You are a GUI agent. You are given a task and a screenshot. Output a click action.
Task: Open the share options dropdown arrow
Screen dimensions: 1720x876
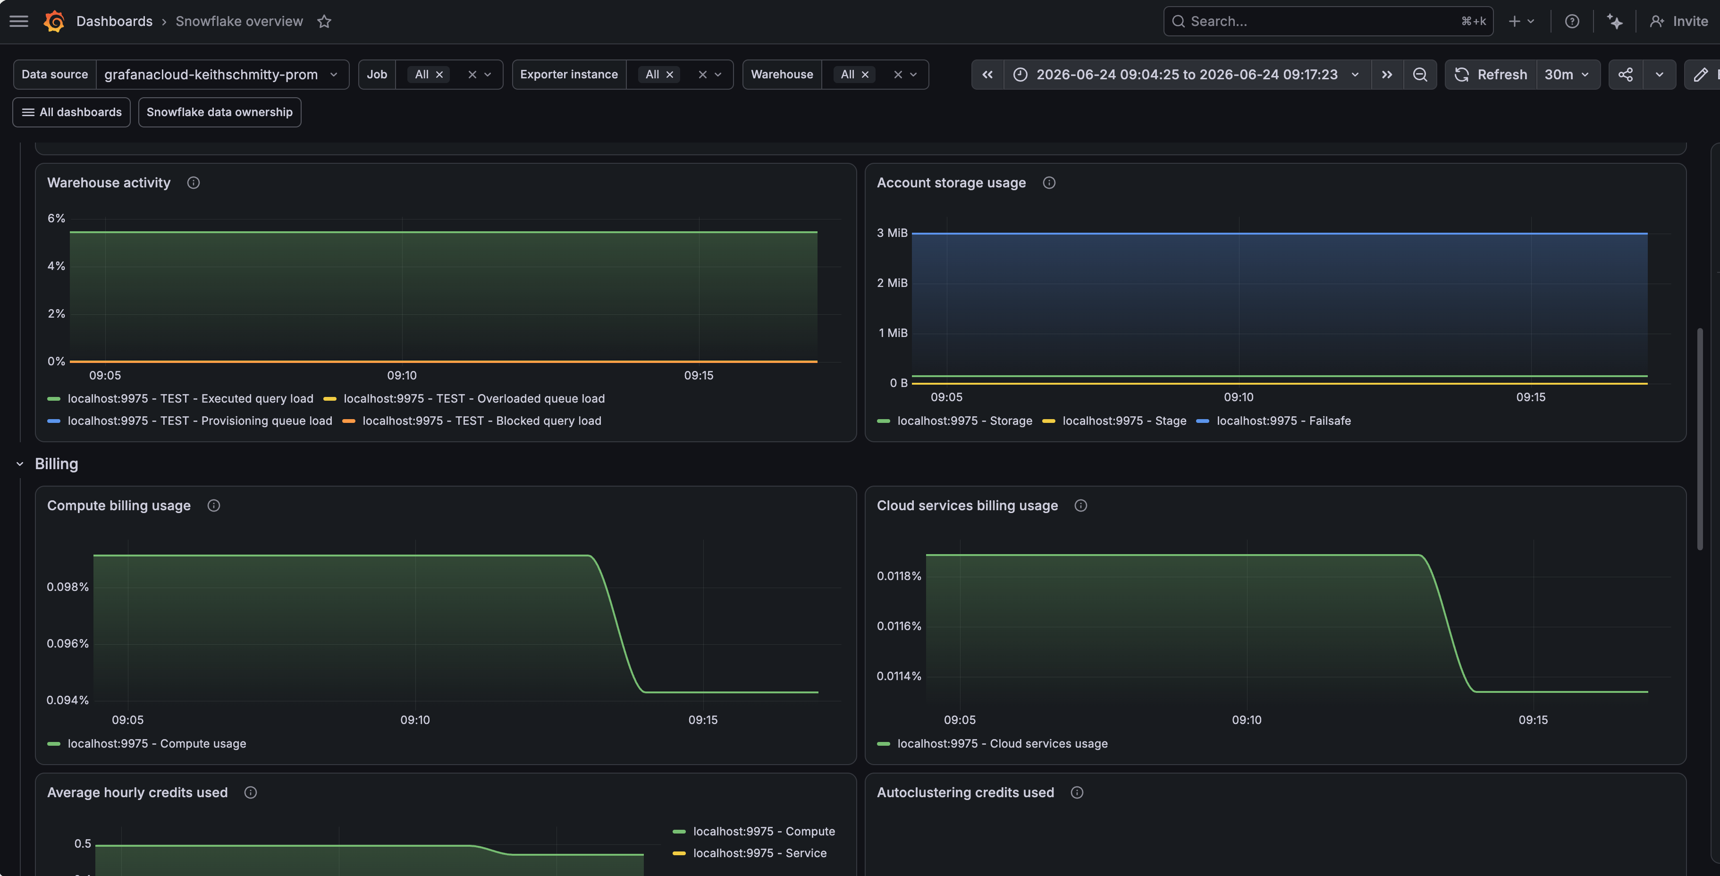point(1659,74)
